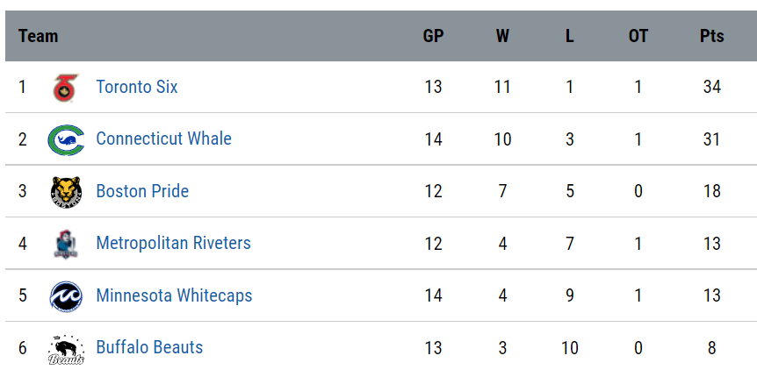
Task: Open the Minnesota Whitecaps wave logo
Action: click(66, 296)
